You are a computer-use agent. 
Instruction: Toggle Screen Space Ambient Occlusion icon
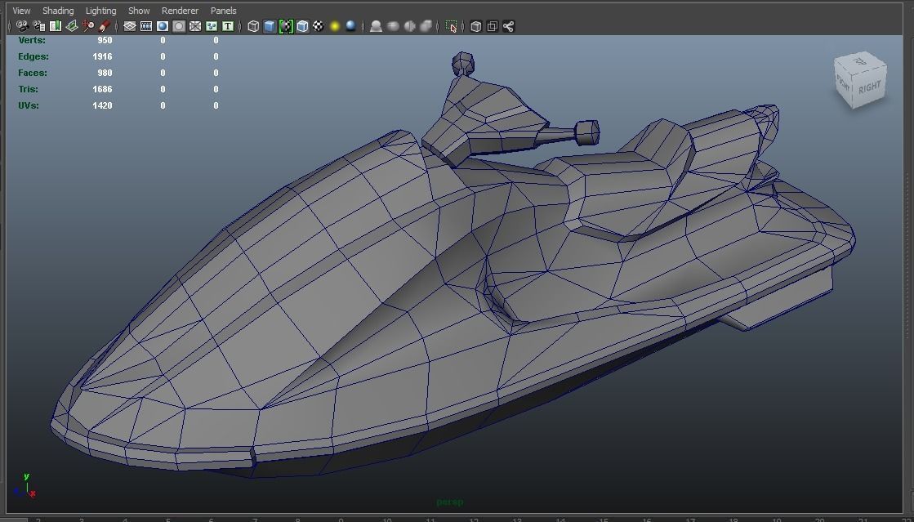[376, 26]
